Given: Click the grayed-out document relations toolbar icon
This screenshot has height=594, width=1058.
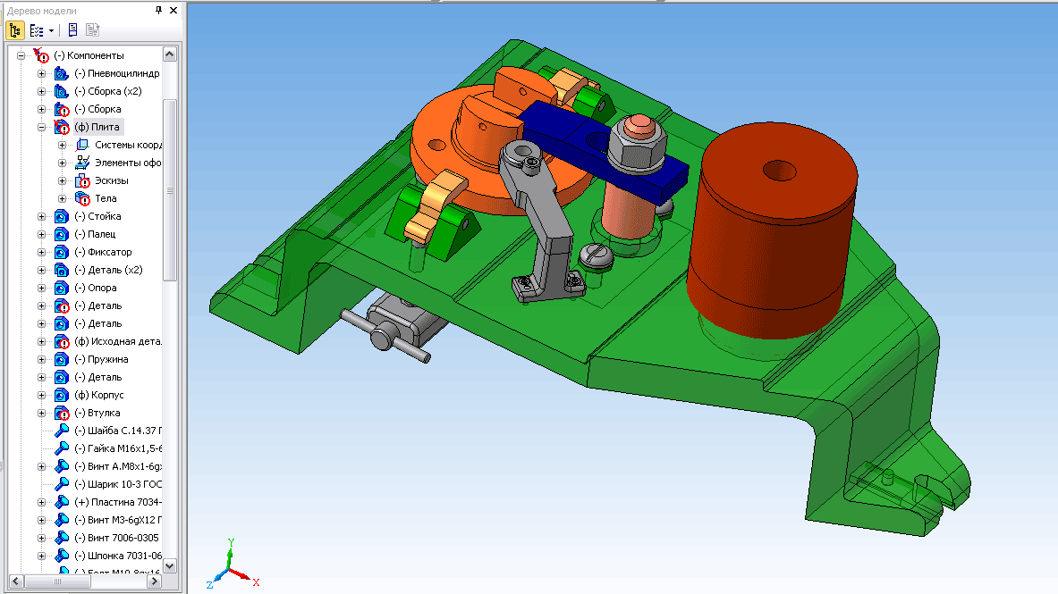Looking at the screenshot, I should pos(92,29).
